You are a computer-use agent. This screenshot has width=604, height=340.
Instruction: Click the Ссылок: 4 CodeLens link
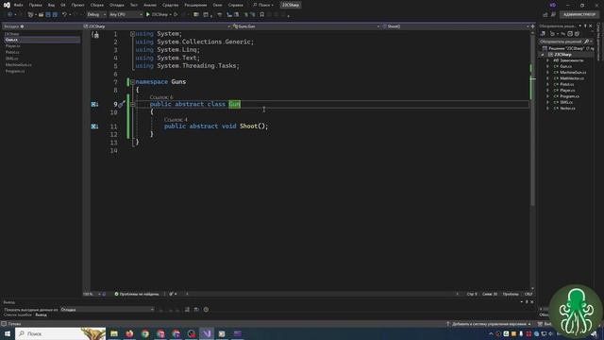176,120
